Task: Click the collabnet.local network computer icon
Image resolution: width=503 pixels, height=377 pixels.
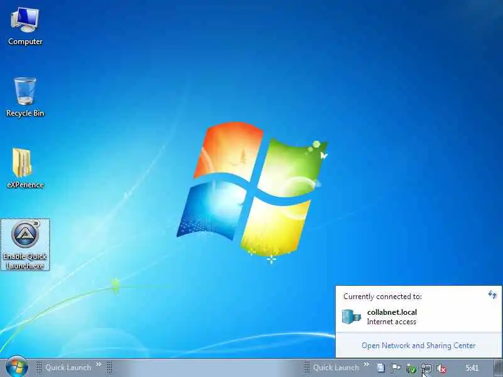Action: [351, 317]
